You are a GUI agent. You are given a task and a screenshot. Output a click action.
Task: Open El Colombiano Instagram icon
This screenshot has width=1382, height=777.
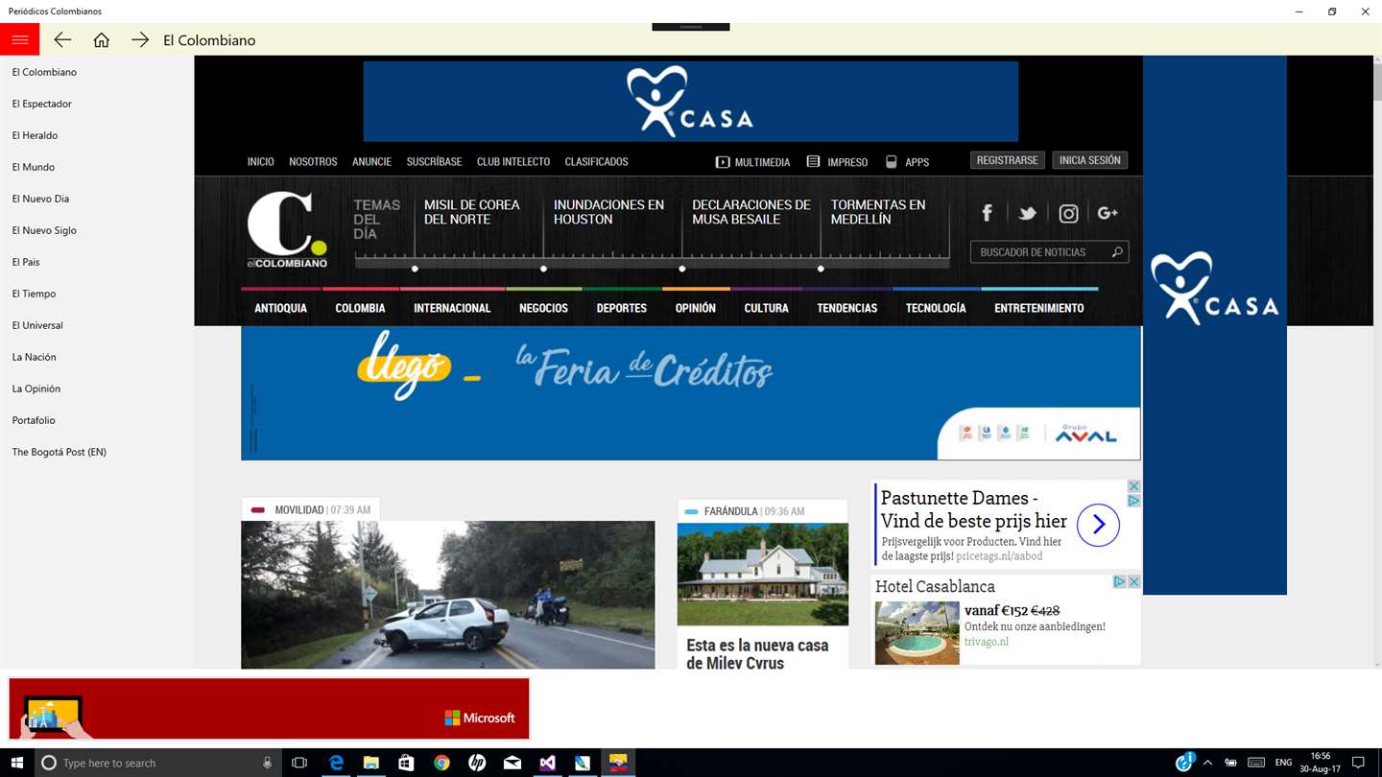[x=1068, y=213]
